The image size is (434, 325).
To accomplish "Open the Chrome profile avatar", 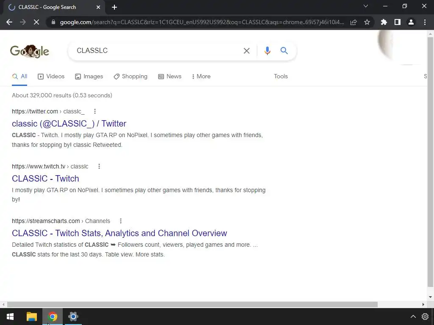I will [x=411, y=22].
